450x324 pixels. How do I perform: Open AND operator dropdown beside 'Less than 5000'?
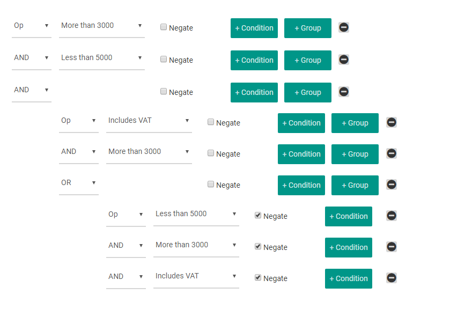click(32, 58)
